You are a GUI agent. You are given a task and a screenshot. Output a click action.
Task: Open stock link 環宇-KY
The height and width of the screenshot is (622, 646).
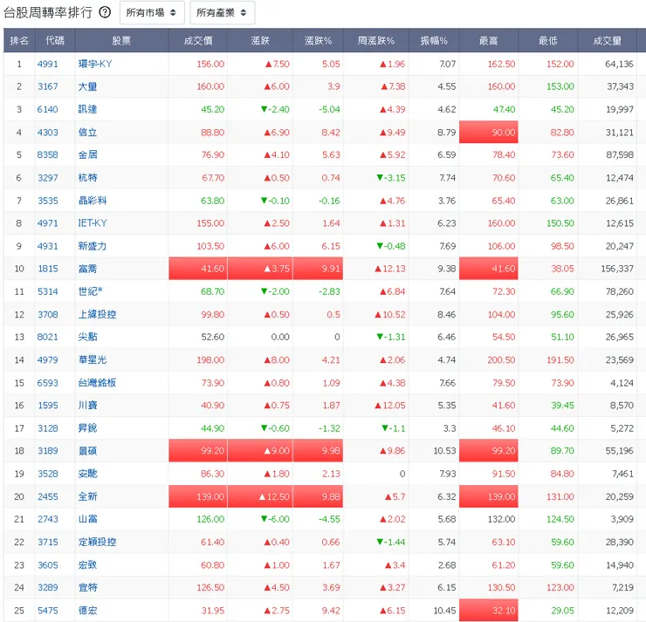95,64
